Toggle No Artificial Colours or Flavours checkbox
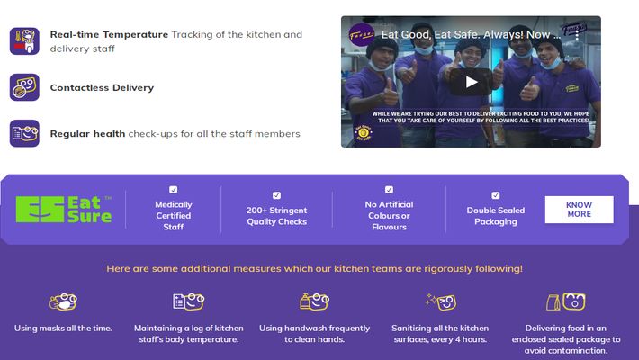Screen dimensions: 639x360 (389, 190)
